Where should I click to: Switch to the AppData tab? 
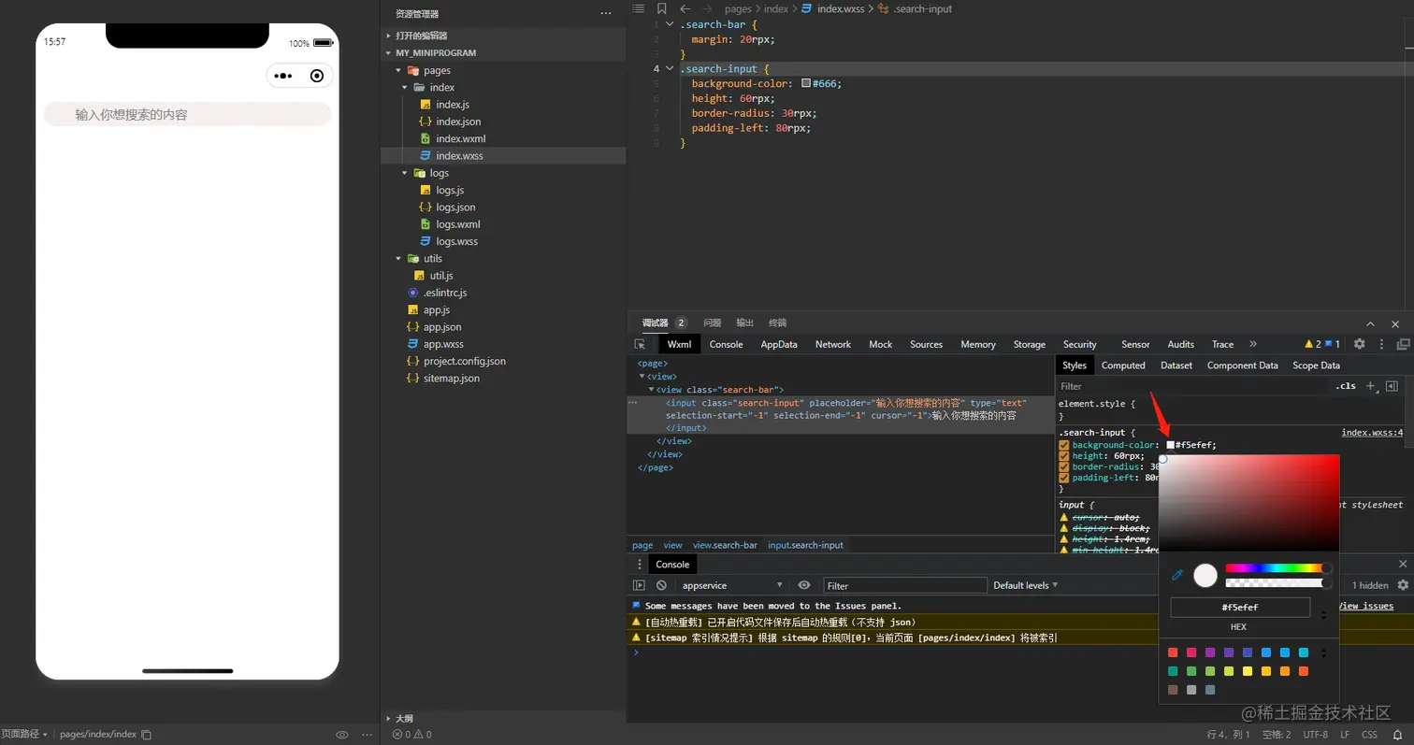coord(779,344)
